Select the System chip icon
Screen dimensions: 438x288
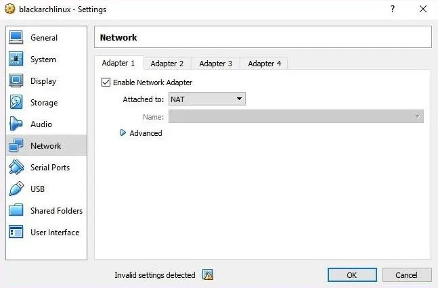coord(16,59)
